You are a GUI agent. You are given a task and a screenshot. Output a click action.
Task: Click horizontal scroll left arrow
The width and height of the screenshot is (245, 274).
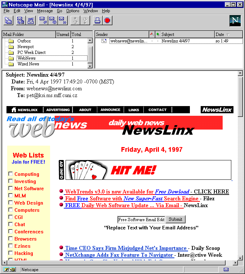5,262
